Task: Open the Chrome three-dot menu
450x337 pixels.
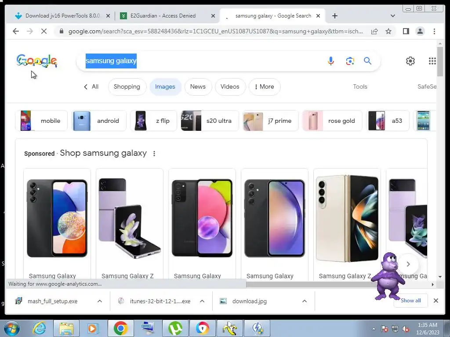Action: click(x=434, y=31)
